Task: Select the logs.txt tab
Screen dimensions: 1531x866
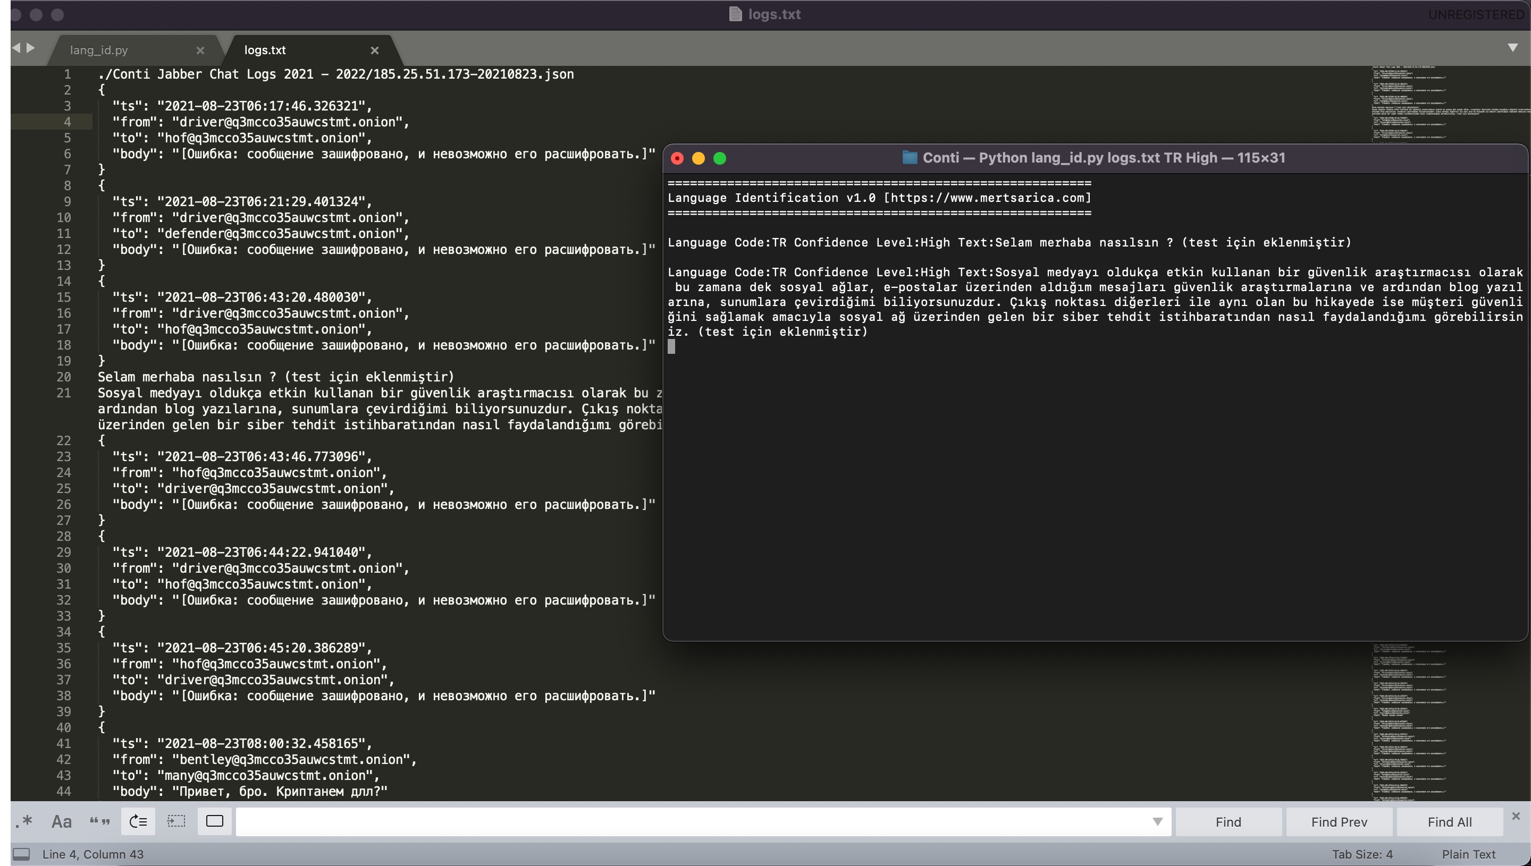Action: 265,50
